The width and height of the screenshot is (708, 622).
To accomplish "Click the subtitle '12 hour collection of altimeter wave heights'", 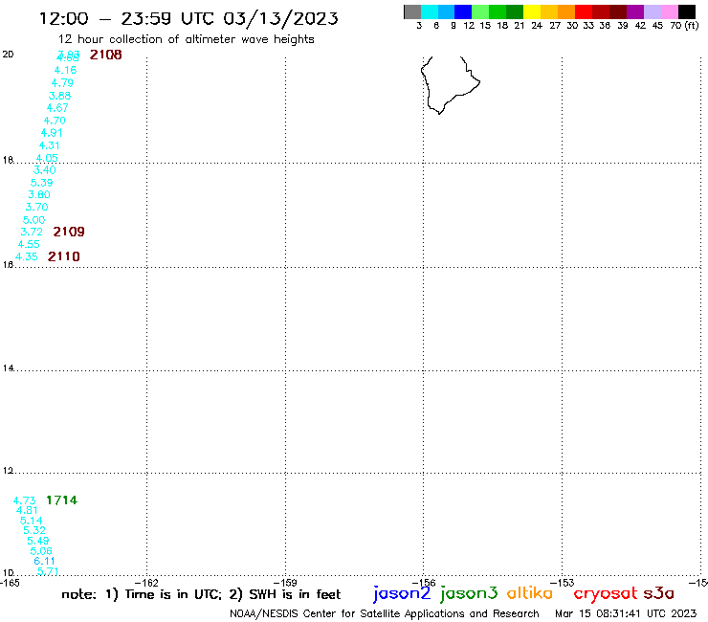I will coord(186,39).
